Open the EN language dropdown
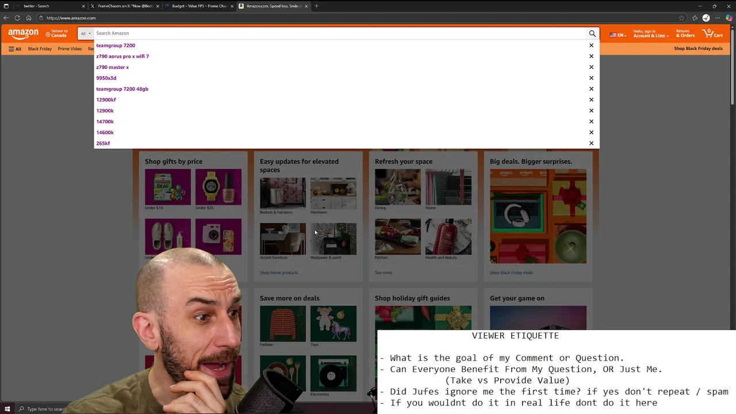 coord(618,35)
